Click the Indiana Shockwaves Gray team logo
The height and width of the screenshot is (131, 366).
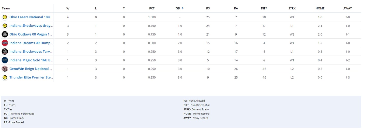(x=5, y=26)
